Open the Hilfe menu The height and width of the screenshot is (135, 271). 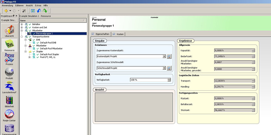pyautogui.click(x=45, y=5)
